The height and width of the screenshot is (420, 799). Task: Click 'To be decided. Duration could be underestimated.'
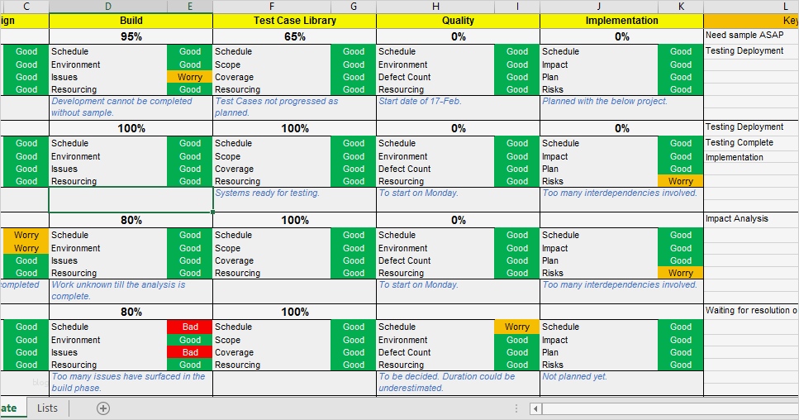tap(458, 383)
